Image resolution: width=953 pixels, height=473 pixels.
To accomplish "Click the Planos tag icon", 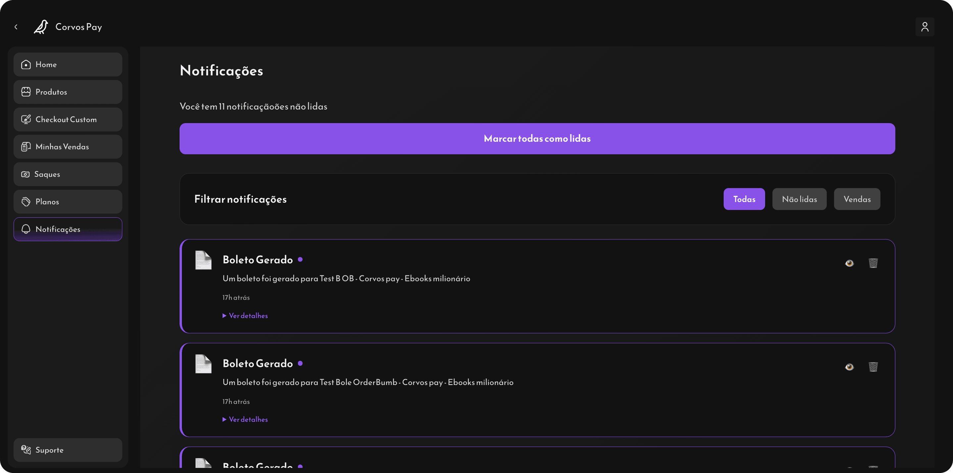I will click(x=26, y=202).
